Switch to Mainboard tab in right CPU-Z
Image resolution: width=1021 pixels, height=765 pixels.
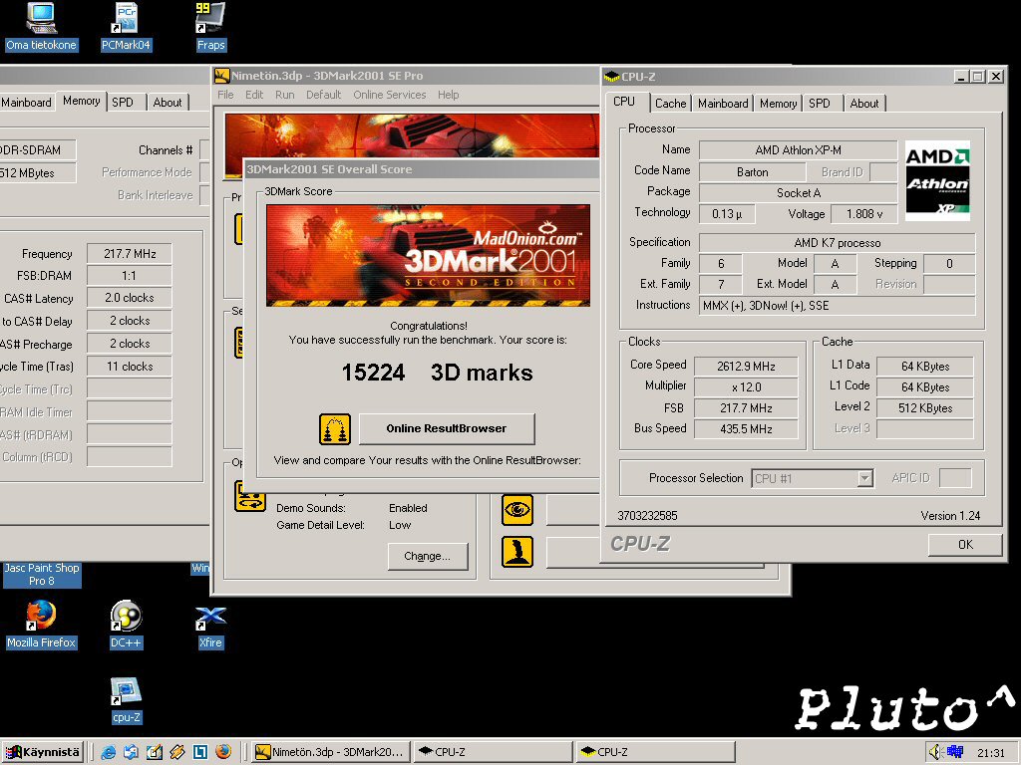(x=723, y=103)
